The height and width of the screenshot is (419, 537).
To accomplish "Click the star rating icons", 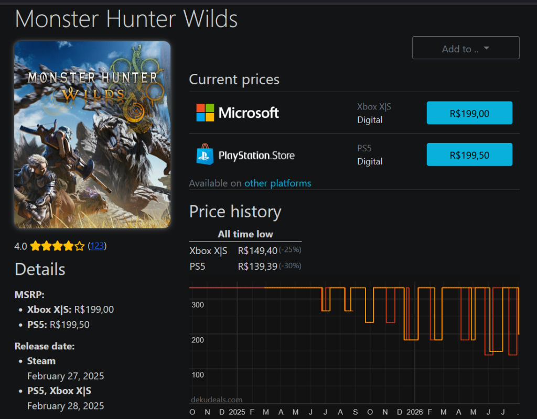I will [57, 246].
